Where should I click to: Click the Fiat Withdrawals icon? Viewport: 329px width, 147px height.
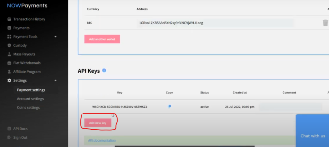tap(9, 63)
